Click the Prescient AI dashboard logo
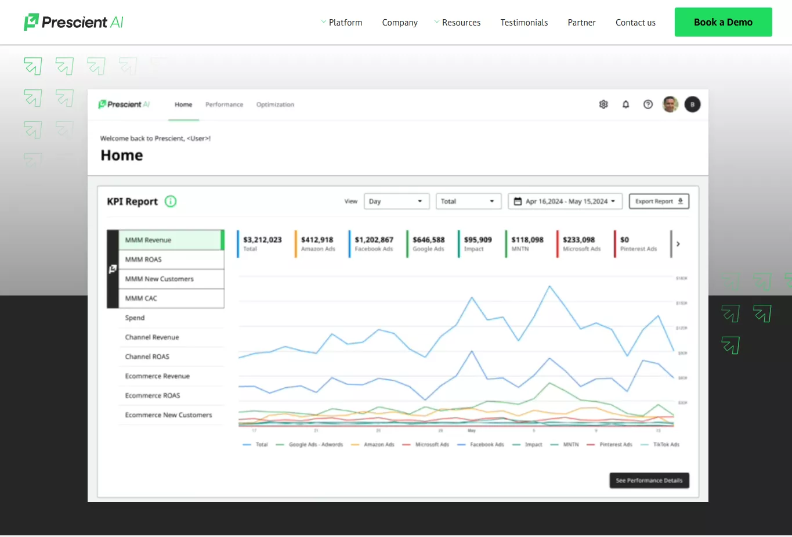Screen dimensions: 792x537 (124, 104)
